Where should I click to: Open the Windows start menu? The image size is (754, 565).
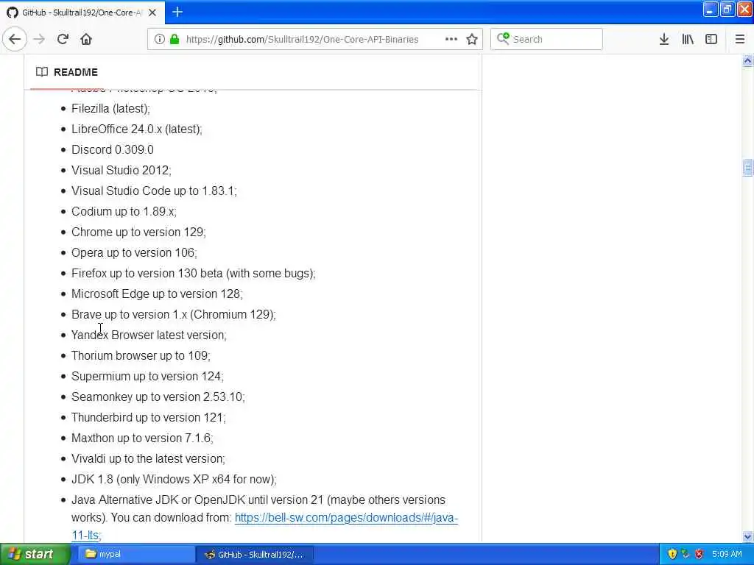(x=35, y=554)
